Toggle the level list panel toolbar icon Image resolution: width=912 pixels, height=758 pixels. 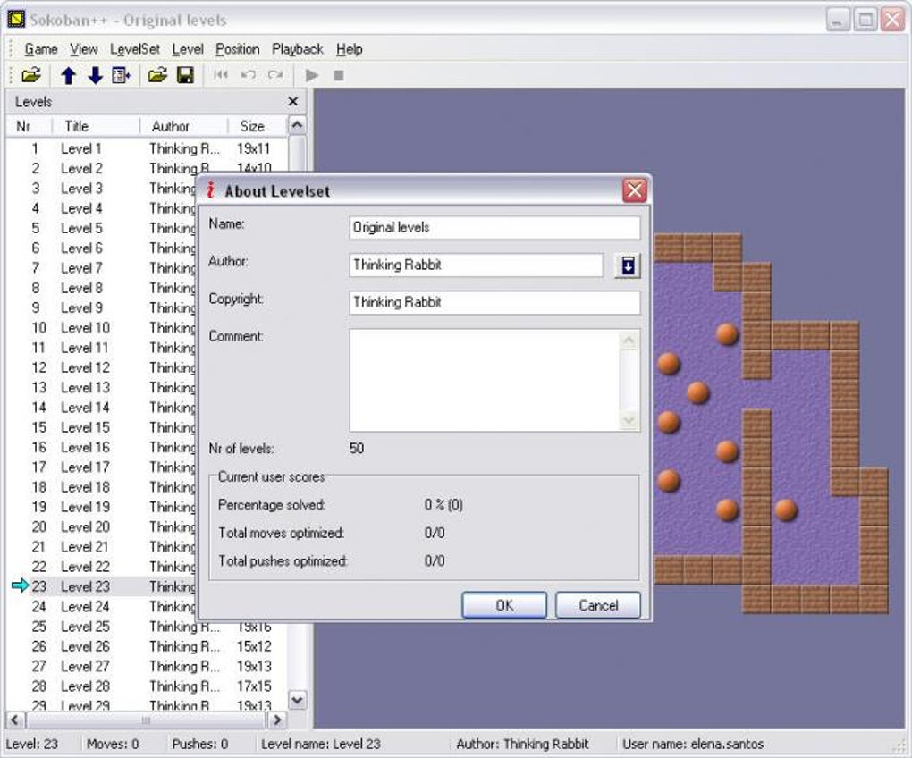pyautogui.click(x=121, y=76)
